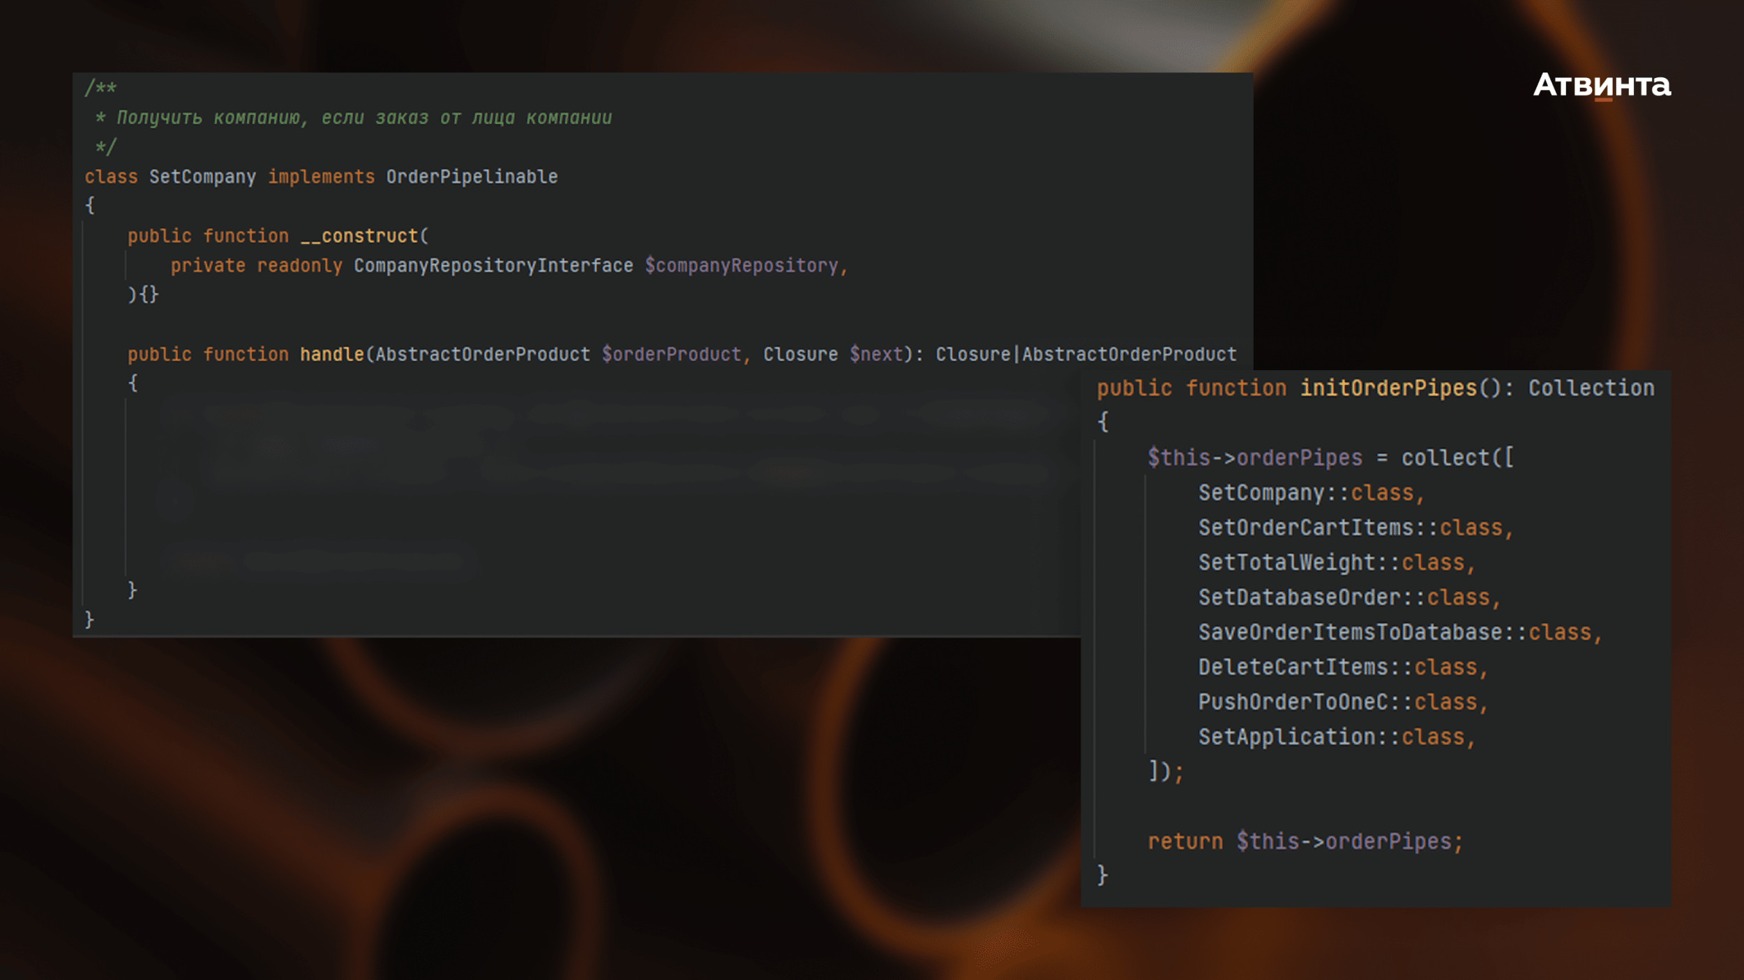
Task: Click SetTotalWeight in the pipes list
Action: (x=1286, y=562)
